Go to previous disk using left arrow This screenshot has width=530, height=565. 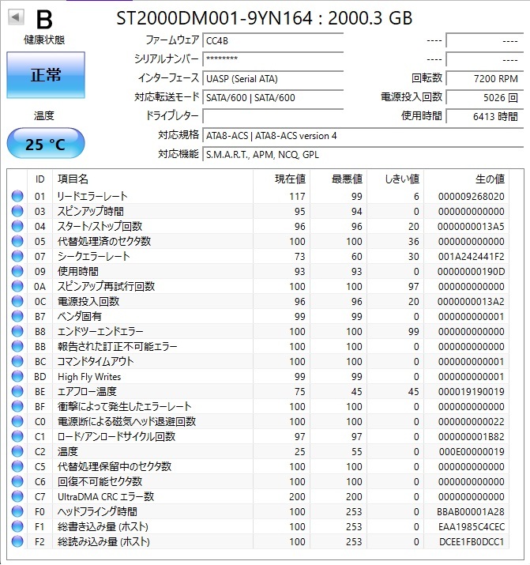(x=16, y=17)
